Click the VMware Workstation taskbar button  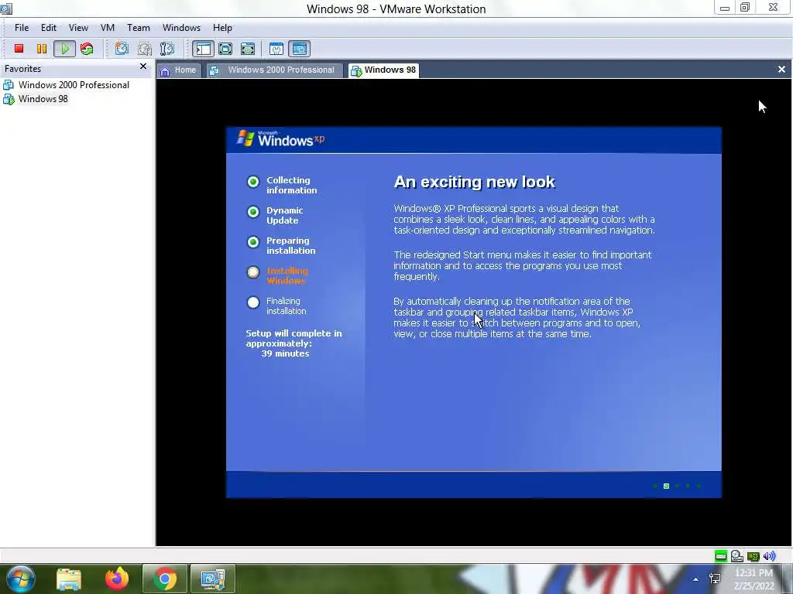tap(213, 579)
